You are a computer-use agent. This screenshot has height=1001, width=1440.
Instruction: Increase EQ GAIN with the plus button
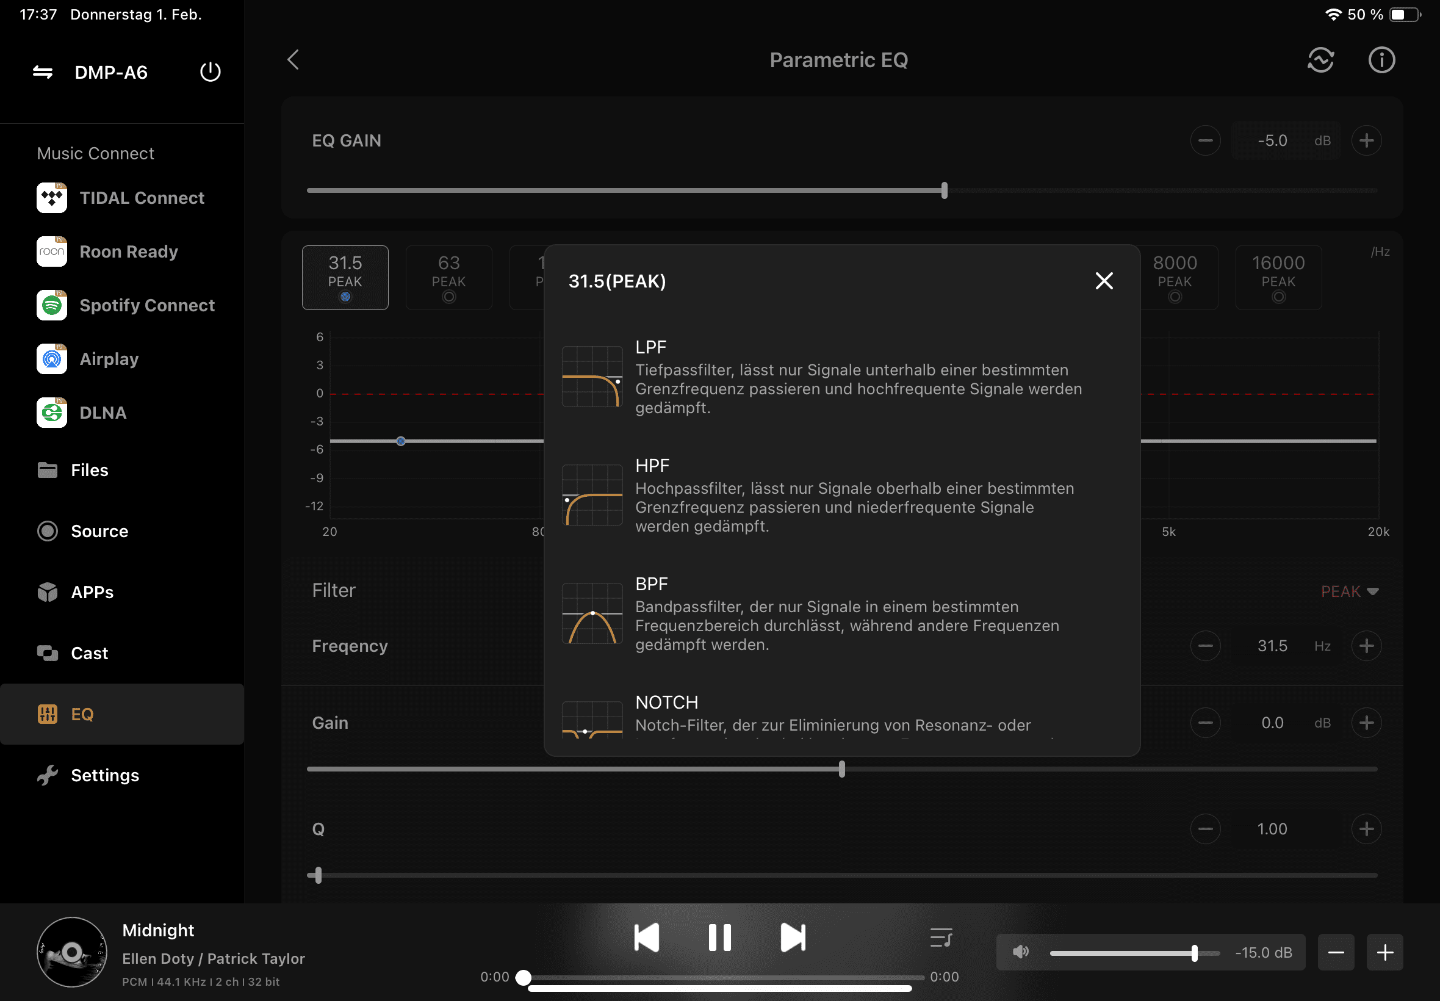(x=1366, y=140)
